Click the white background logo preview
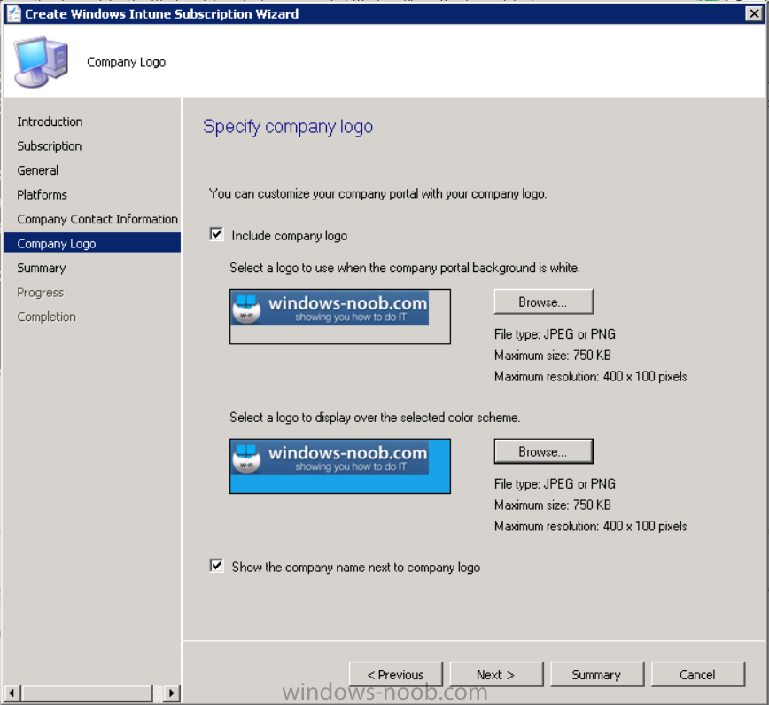769x705 pixels. (x=340, y=317)
